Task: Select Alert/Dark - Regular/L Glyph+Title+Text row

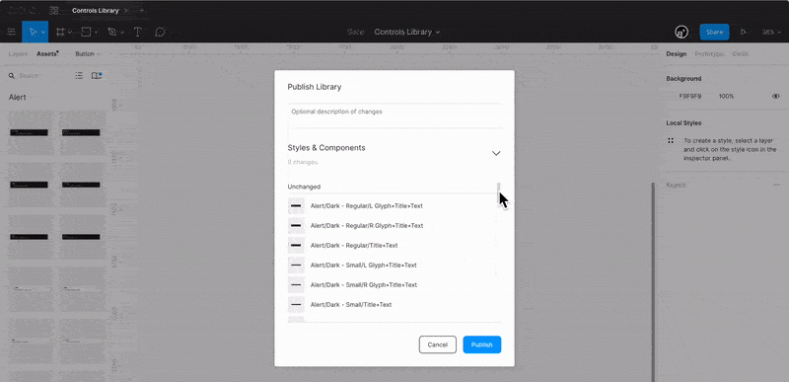Action: click(394, 206)
